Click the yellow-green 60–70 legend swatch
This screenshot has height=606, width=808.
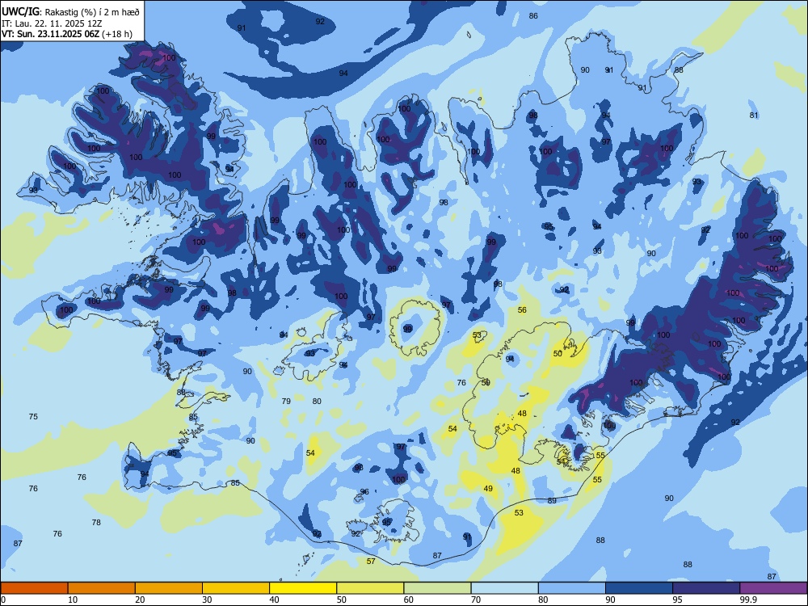[437, 588]
